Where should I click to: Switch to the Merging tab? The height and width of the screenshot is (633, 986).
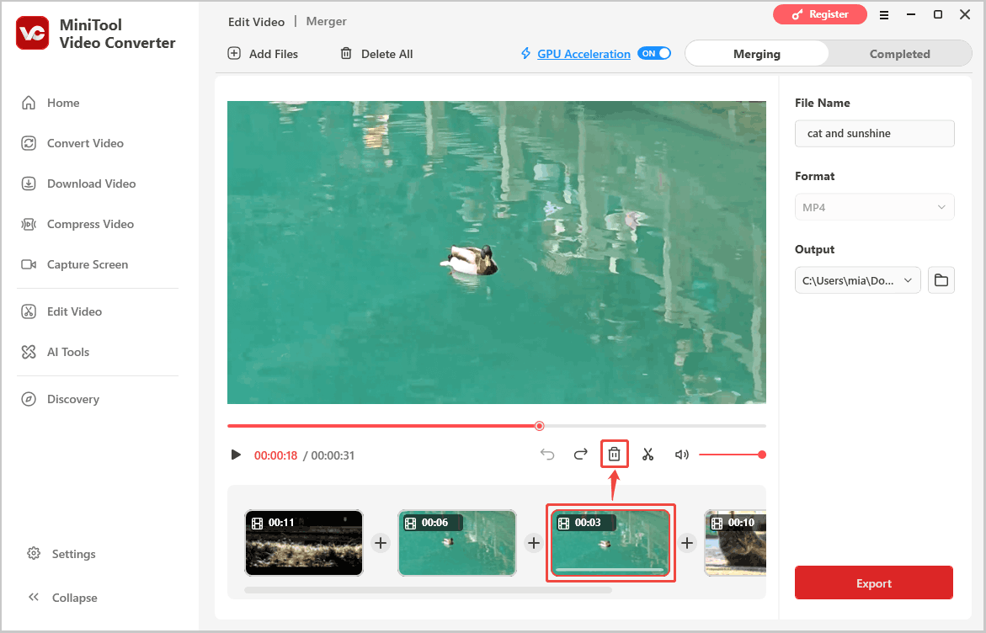pyautogui.click(x=756, y=54)
